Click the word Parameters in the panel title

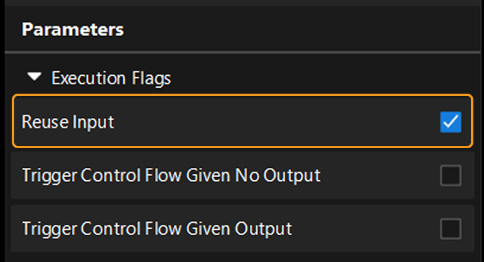(72, 30)
